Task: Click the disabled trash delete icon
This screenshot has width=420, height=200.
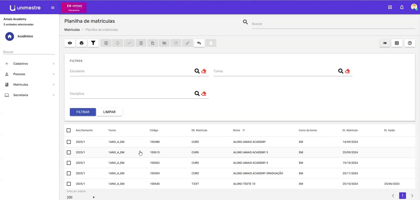Action: [211, 43]
